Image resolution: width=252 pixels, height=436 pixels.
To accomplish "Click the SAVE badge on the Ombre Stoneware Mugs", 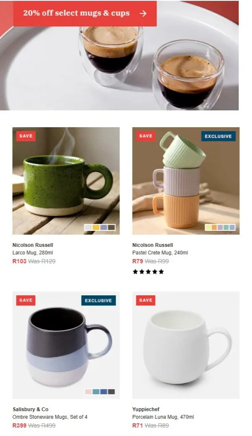I will [26, 300].
